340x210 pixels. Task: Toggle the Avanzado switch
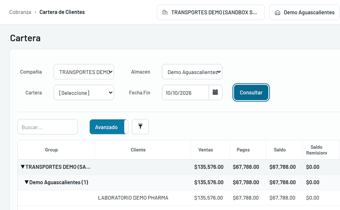pos(109,127)
